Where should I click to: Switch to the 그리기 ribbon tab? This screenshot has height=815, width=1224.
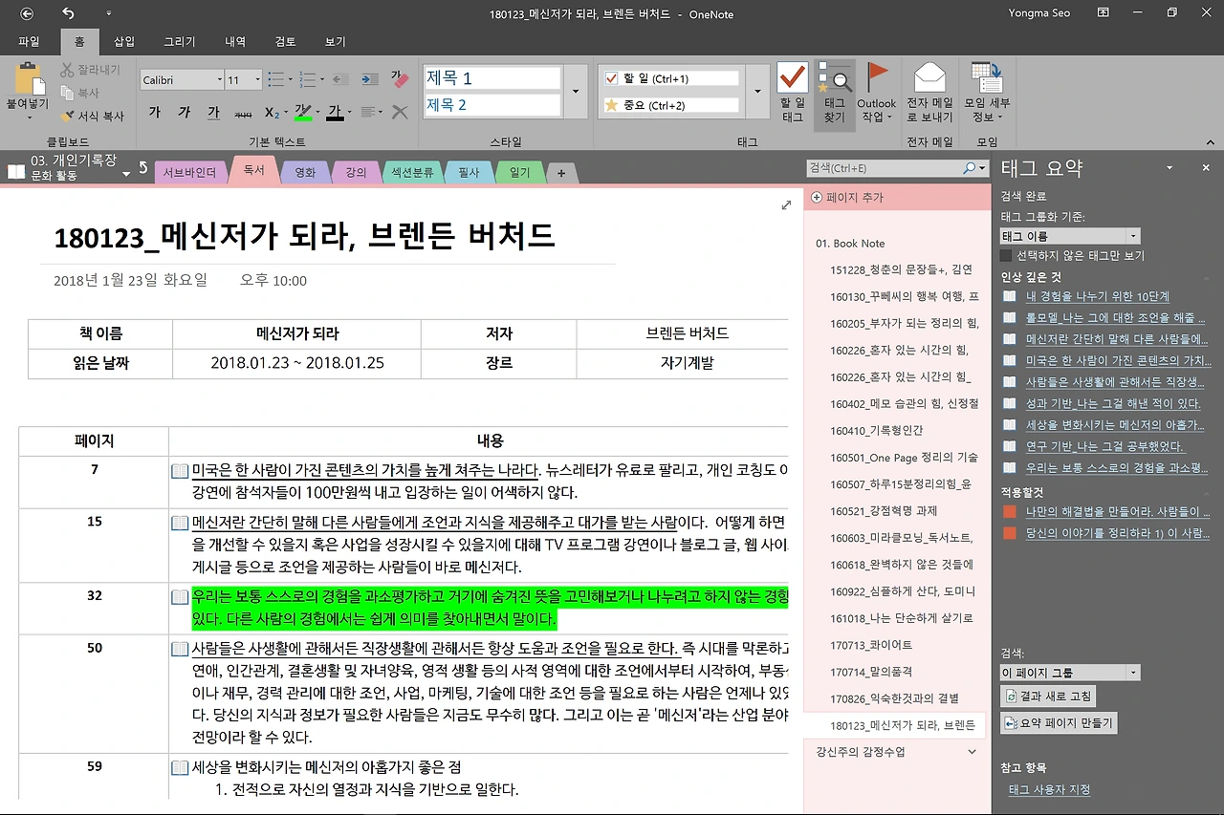click(x=180, y=42)
